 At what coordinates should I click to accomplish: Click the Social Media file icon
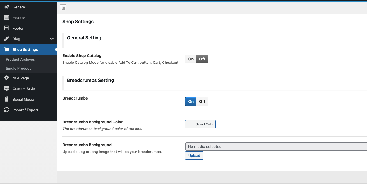(x=7, y=99)
